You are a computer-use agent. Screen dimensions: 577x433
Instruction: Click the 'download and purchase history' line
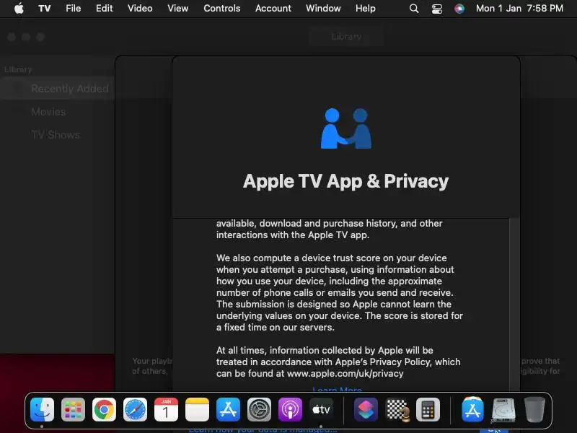[329, 223]
